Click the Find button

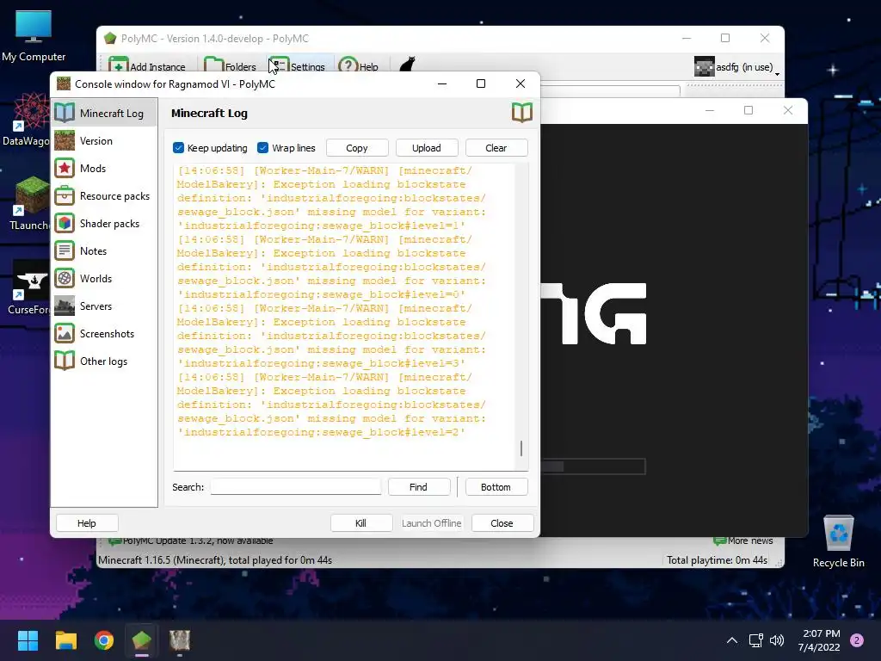[419, 487]
